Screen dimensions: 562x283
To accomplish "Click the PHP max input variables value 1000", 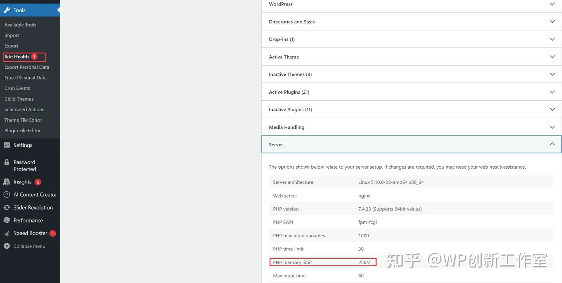I will click(x=364, y=236).
